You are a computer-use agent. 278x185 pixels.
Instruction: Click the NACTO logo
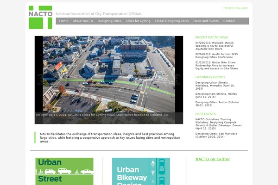tap(41, 17)
